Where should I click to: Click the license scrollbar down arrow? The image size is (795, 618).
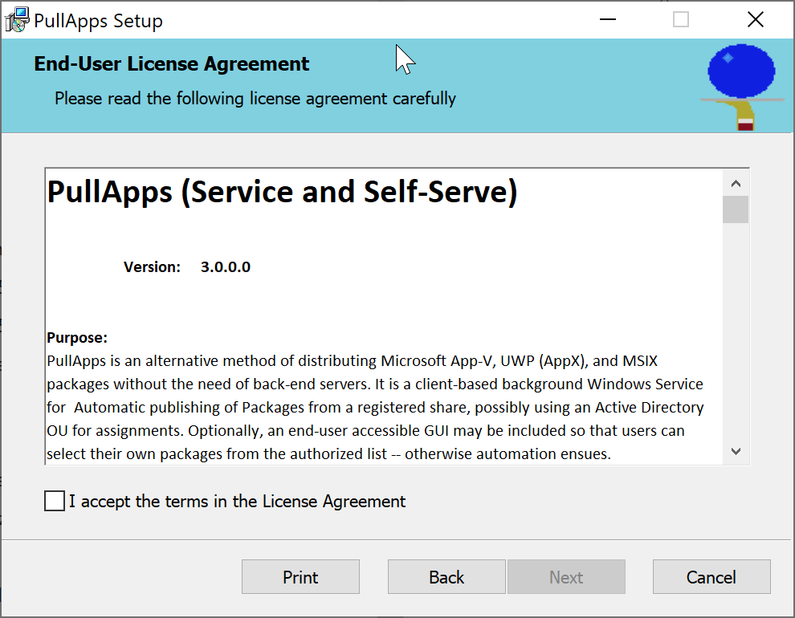pos(736,451)
